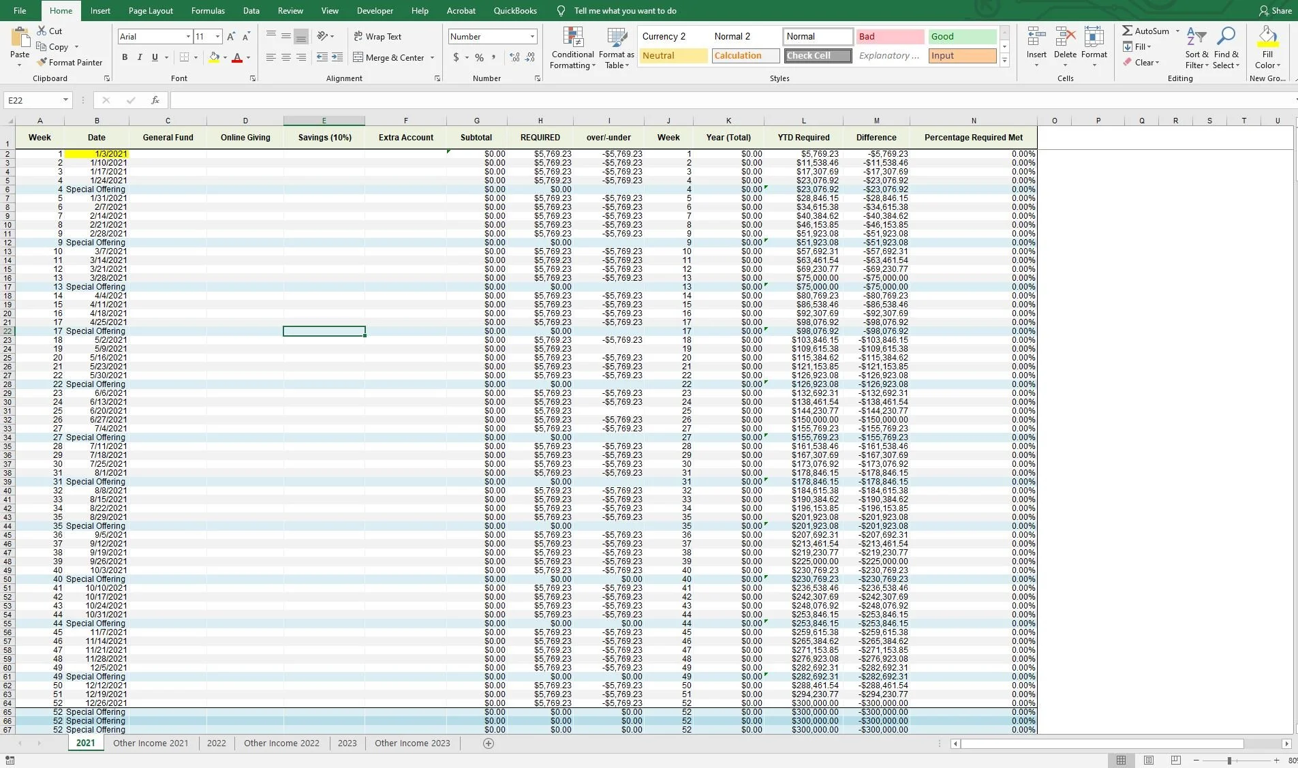Open the Other Income 2022 sheet tab
Image resolution: width=1298 pixels, height=768 pixels.
coord(281,743)
